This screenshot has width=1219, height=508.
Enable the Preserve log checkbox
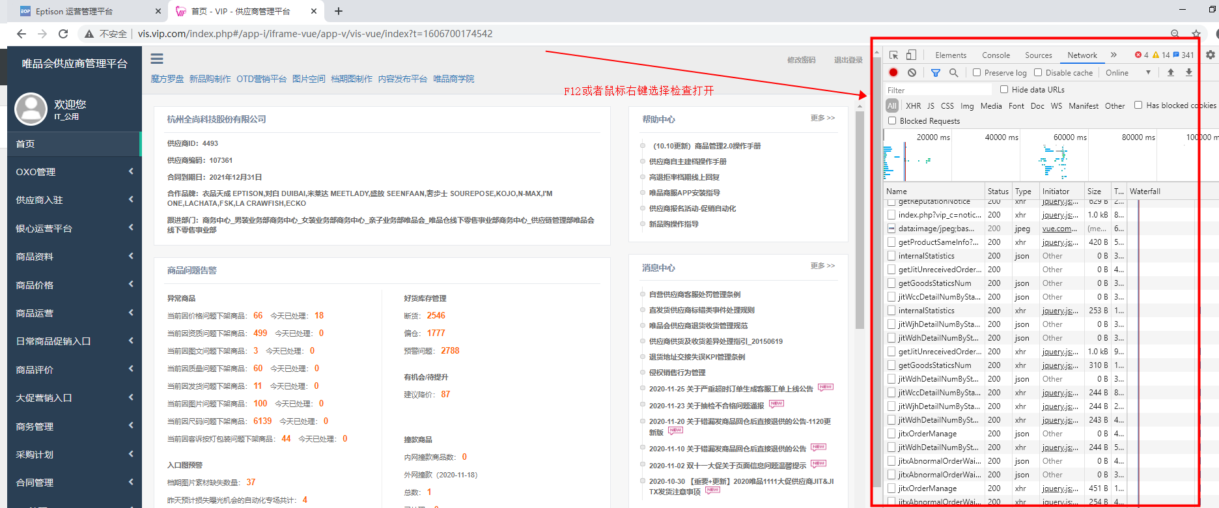click(x=977, y=73)
